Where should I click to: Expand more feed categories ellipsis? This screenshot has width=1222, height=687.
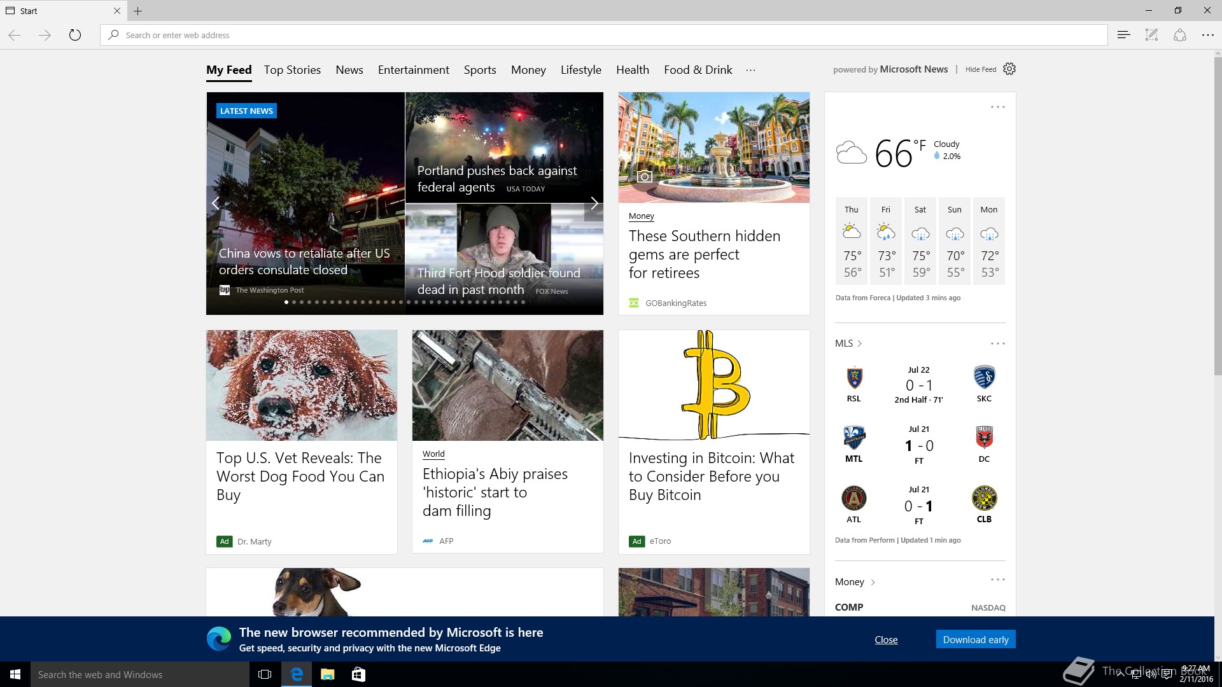click(x=750, y=70)
